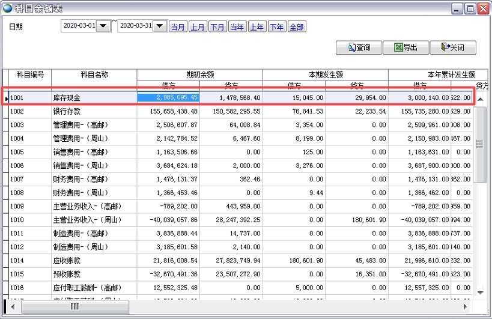Screen dimensions: 492x319
Task: Select the 下月 quick date button
Action: (x=217, y=27)
